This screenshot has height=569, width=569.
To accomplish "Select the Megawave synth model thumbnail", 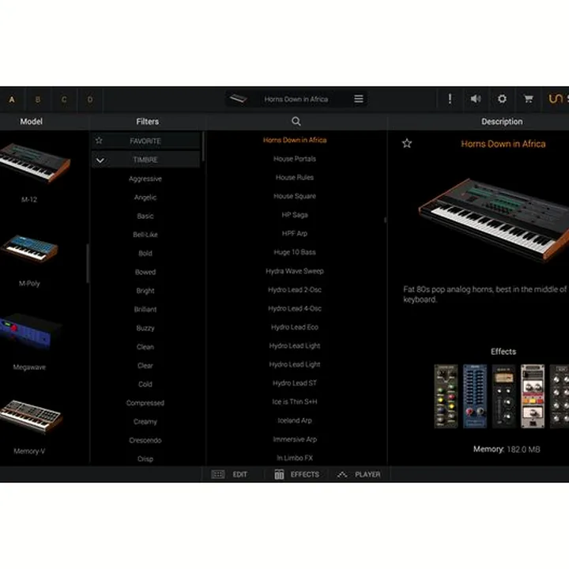I will [x=29, y=331].
